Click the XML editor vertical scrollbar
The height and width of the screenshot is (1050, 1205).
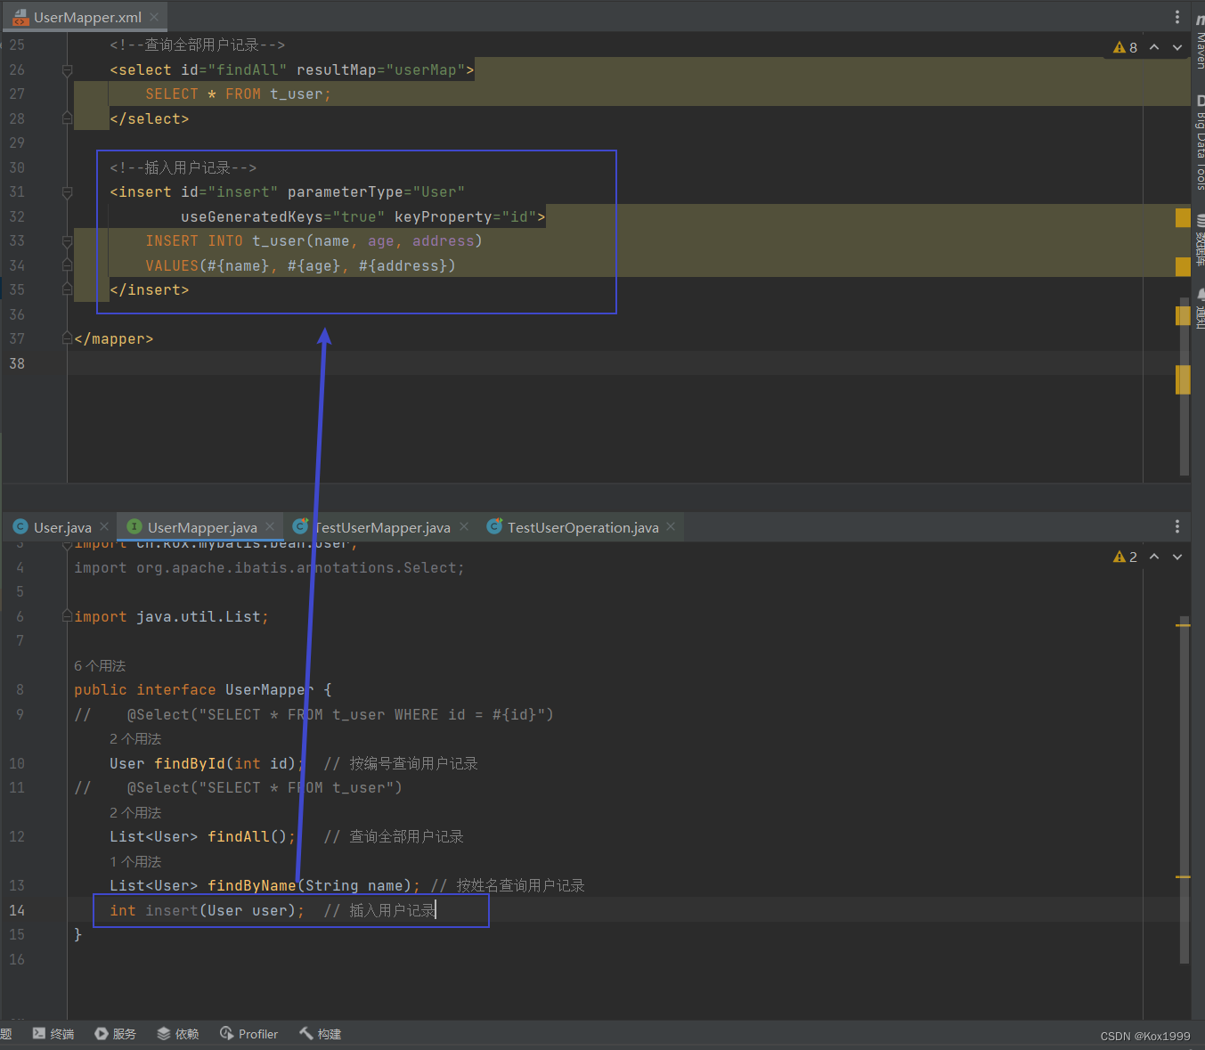click(1185, 387)
